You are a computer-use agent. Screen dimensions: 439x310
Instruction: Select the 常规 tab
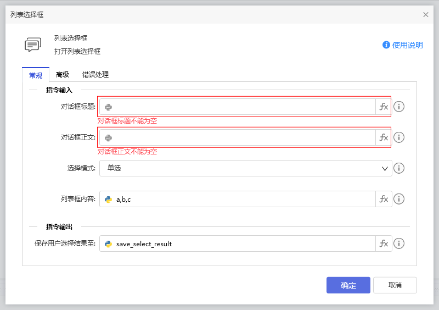36,75
